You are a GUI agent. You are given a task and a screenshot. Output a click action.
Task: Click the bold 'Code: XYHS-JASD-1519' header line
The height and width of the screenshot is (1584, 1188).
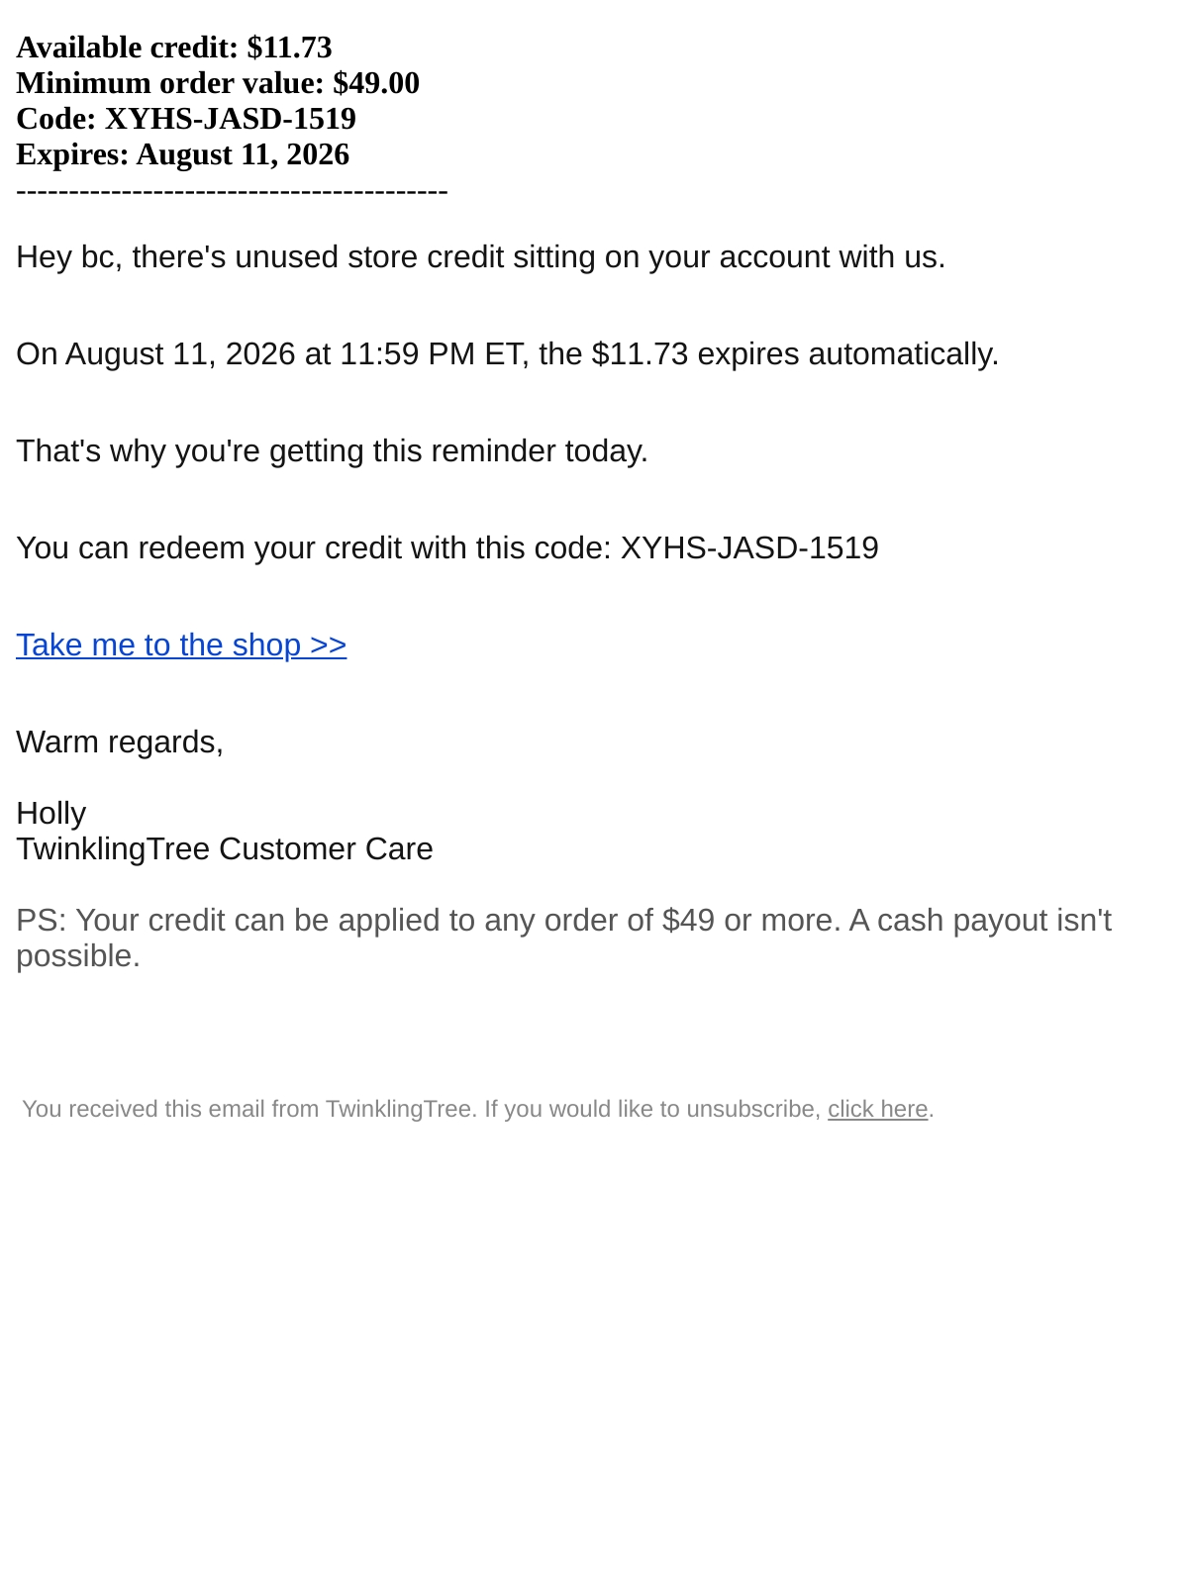(x=186, y=119)
